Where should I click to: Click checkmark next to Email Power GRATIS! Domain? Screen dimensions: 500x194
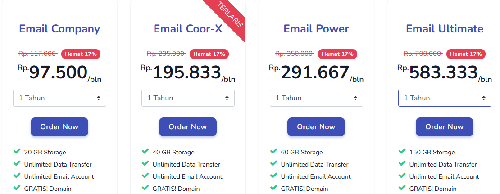coord(274,188)
